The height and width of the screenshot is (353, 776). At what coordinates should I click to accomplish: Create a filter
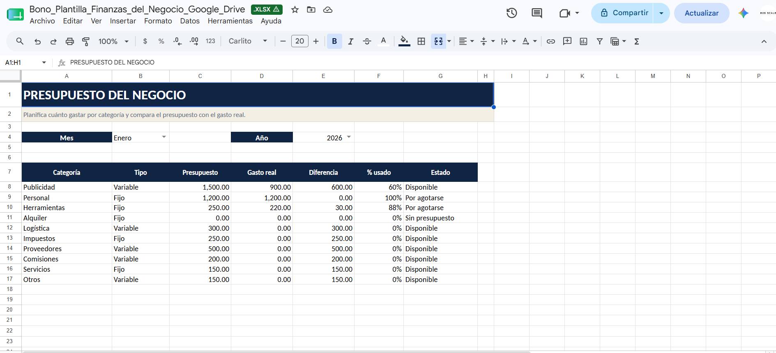tap(600, 41)
